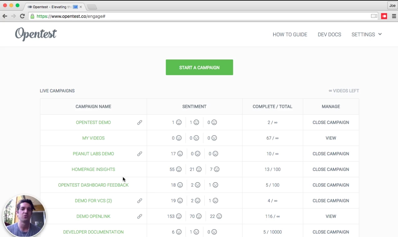Click sad face in Demo Openlink row

click(219, 216)
